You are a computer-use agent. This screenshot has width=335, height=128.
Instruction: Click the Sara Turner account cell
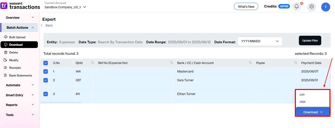click(185, 80)
